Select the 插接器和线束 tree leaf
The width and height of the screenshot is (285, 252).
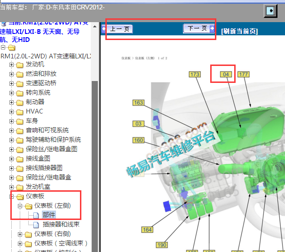(x=61, y=224)
